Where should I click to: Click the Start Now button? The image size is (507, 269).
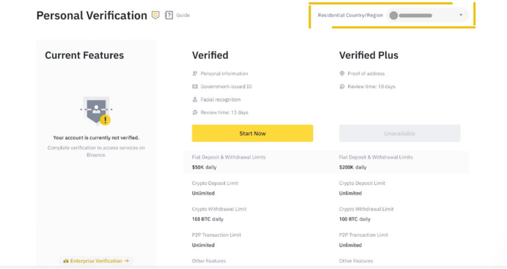252,134
